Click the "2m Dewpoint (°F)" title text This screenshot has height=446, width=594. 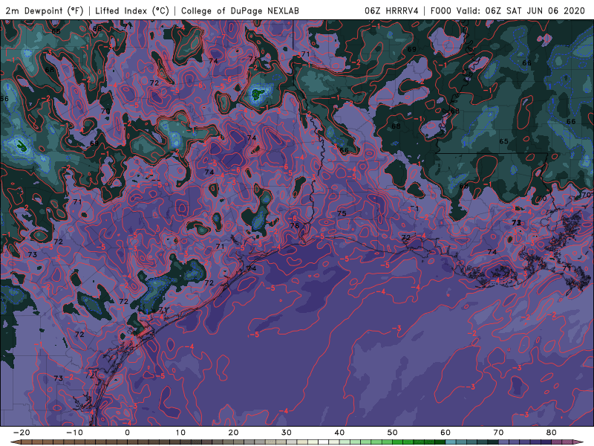(x=45, y=10)
